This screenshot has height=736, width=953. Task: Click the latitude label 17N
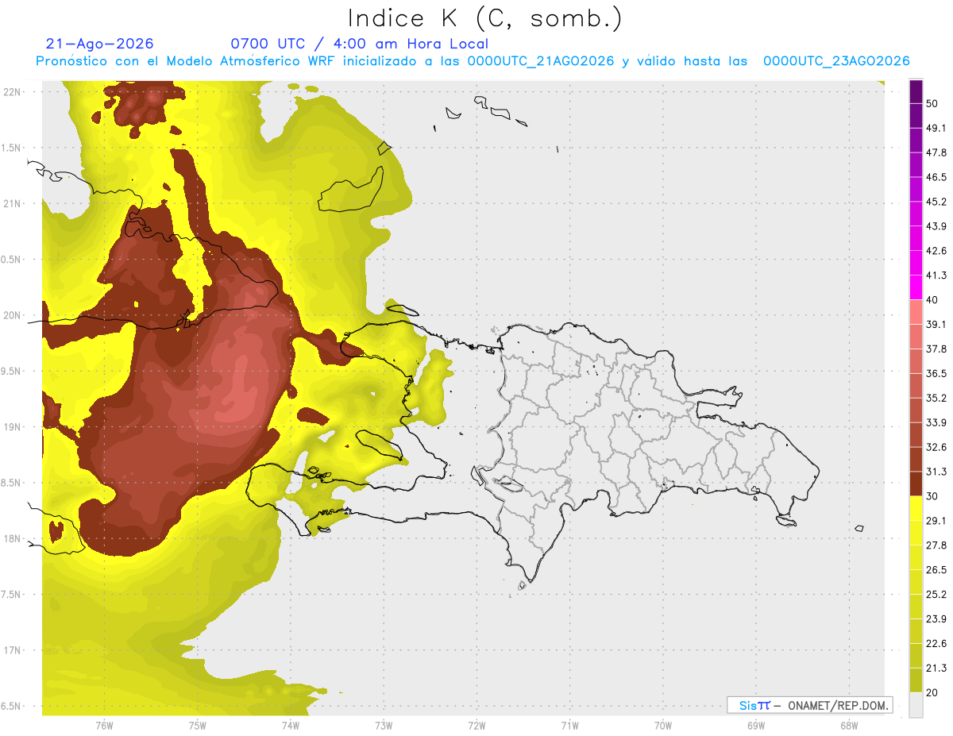(x=12, y=650)
